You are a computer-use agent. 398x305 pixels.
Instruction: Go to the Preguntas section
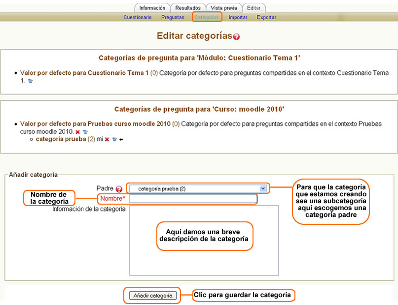pos(173,17)
